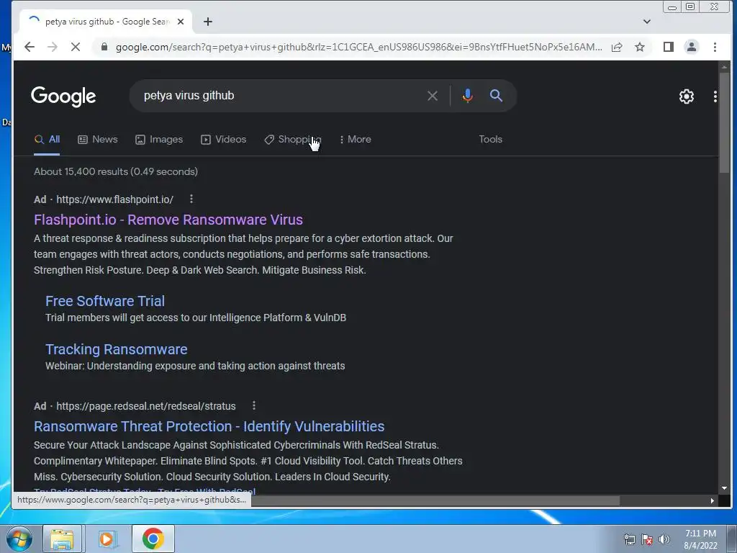Open Chrome side panel

669,47
